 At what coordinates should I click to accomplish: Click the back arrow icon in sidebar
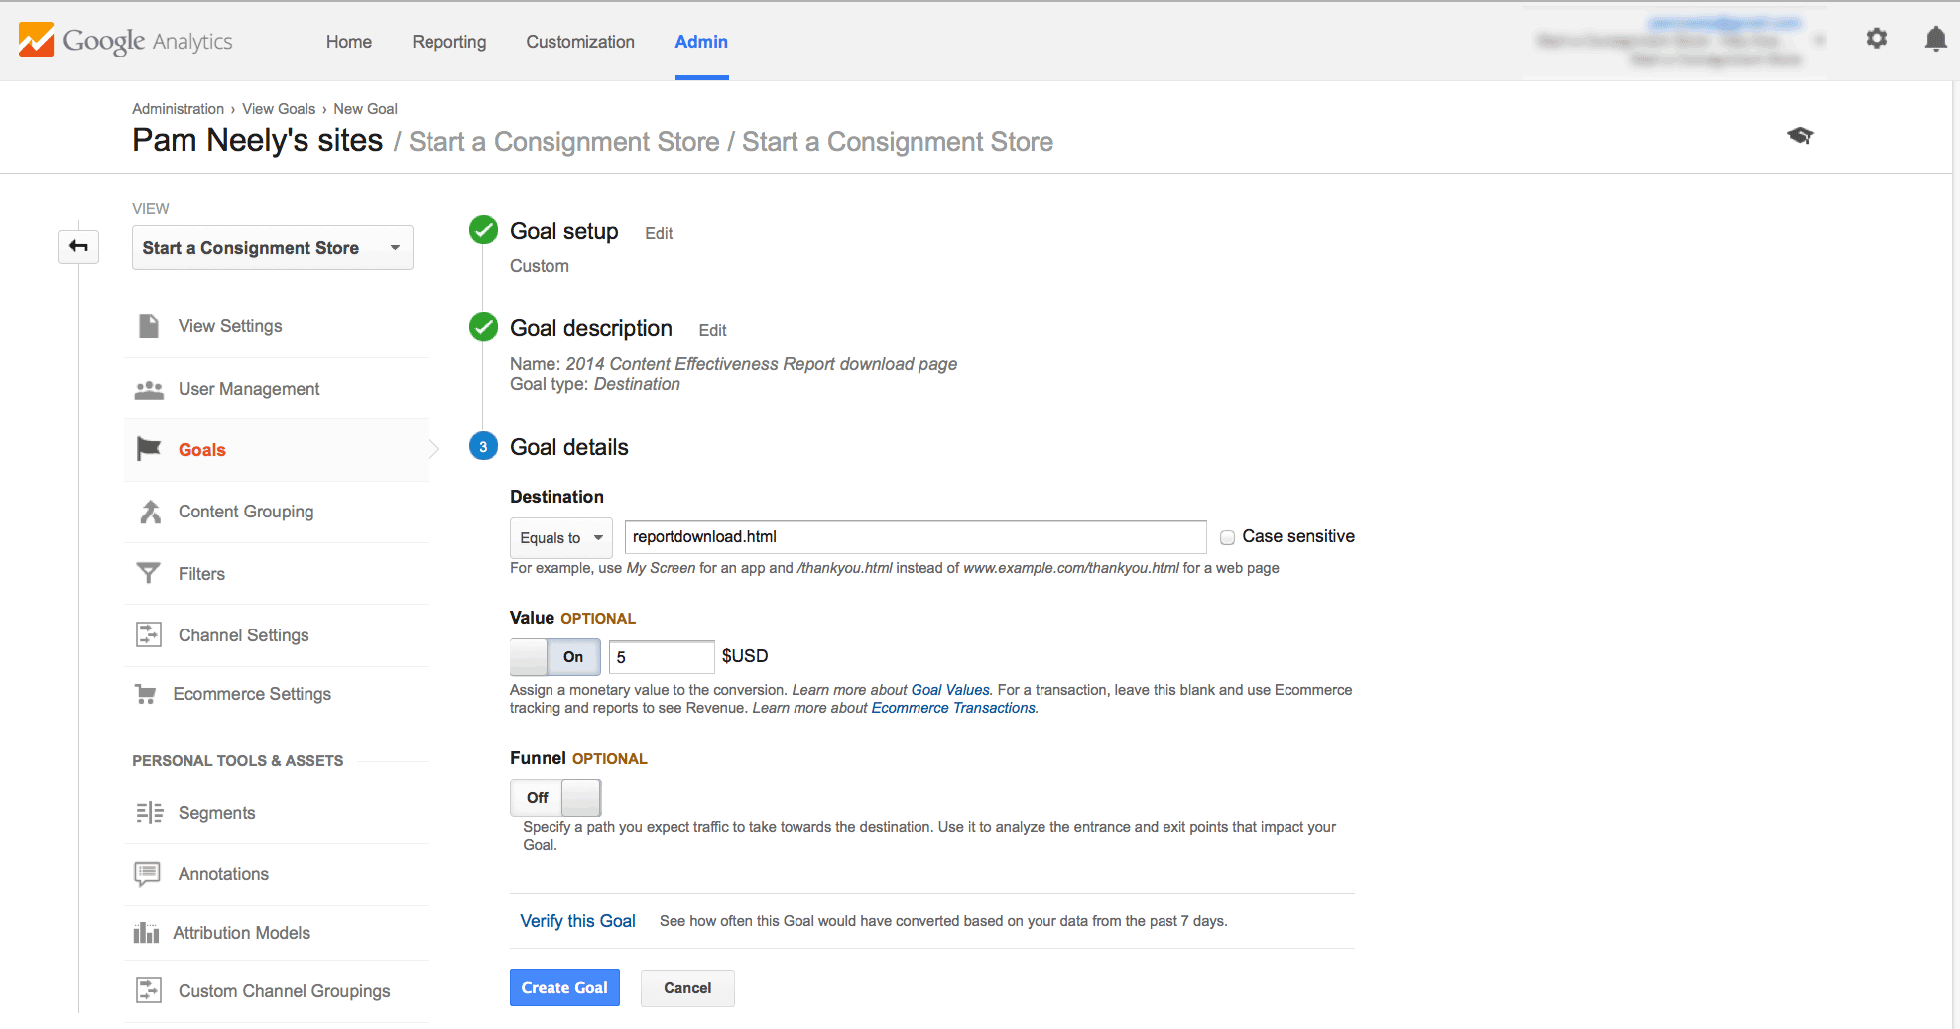tap(78, 246)
